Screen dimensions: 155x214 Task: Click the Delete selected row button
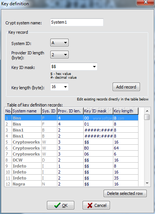(x=125, y=193)
